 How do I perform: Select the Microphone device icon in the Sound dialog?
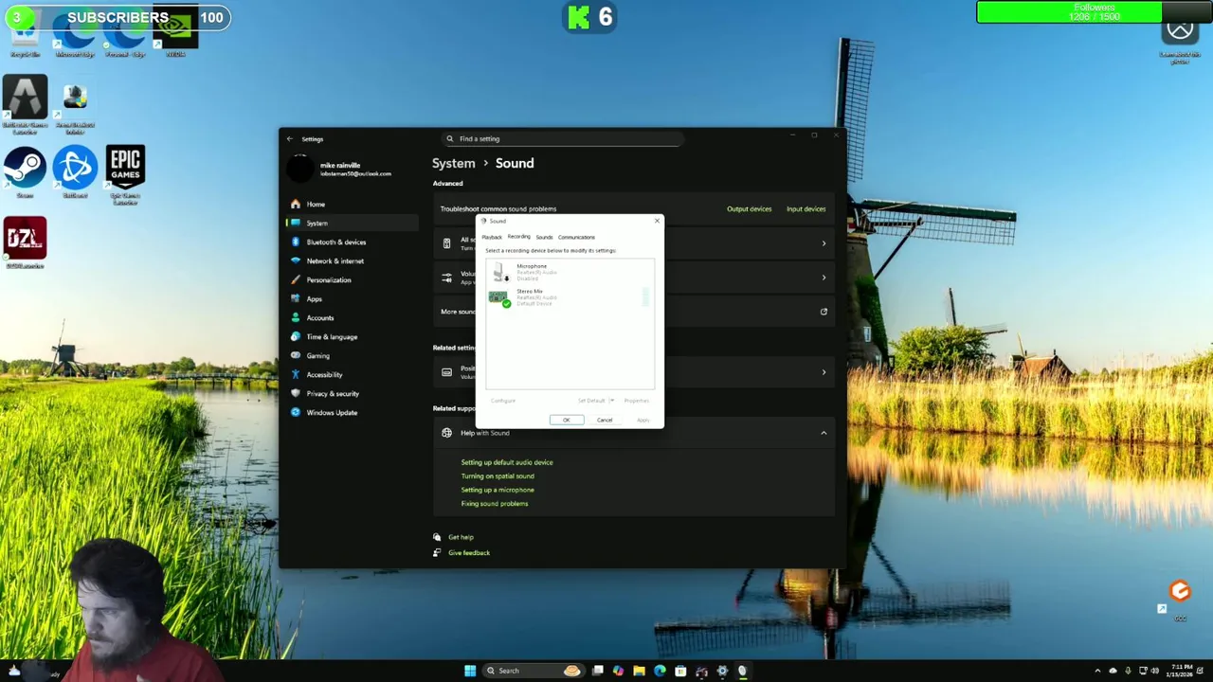coord(498,272)
